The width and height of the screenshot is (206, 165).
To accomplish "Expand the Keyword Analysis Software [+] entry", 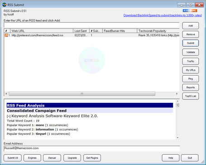I will pos(9,116).
